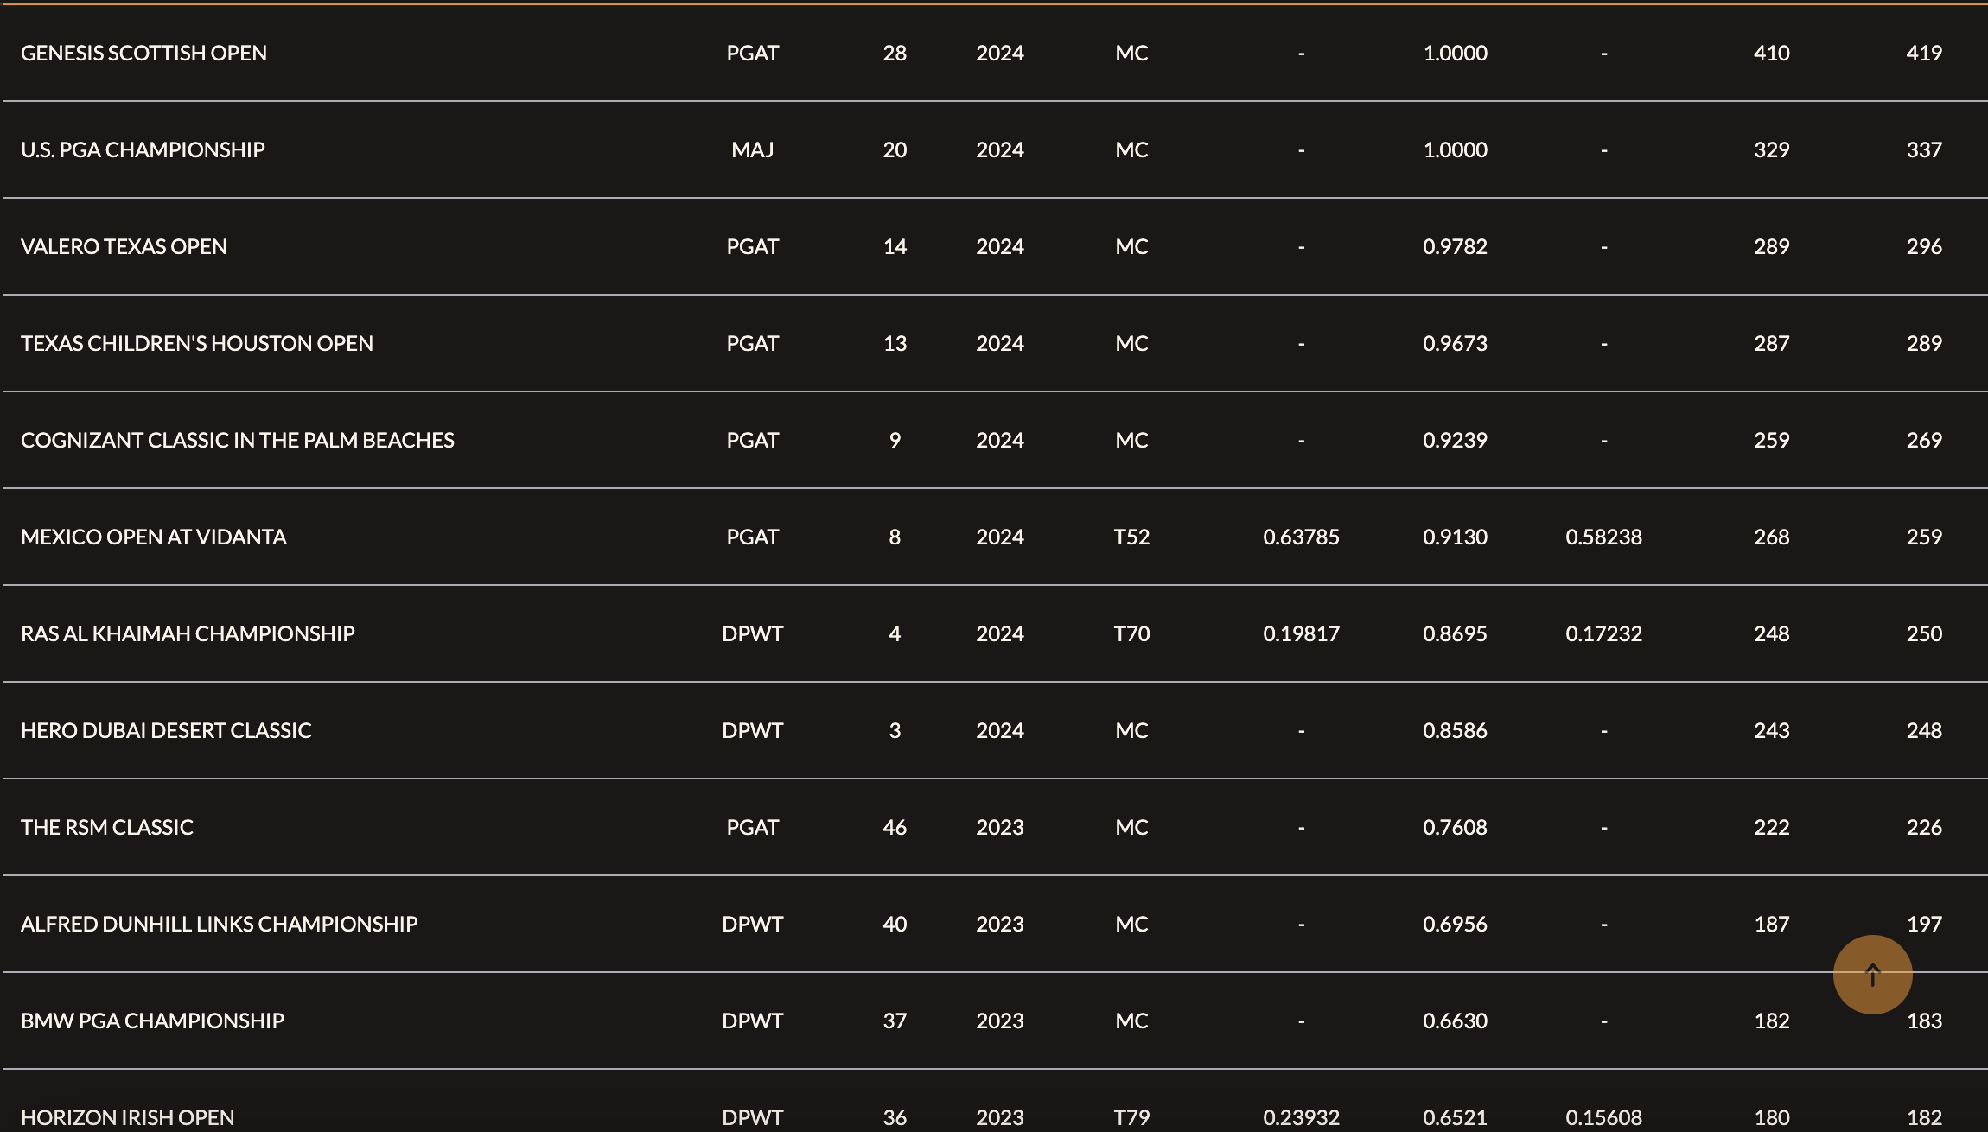The image size is (1988, 1132).
Task: Open Cognizant Classic in the Palm Beaches
Action: point(238,440)
